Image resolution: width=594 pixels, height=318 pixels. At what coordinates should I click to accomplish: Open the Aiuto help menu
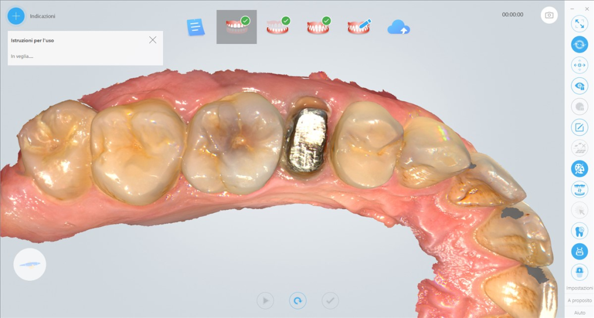point(579,313)
